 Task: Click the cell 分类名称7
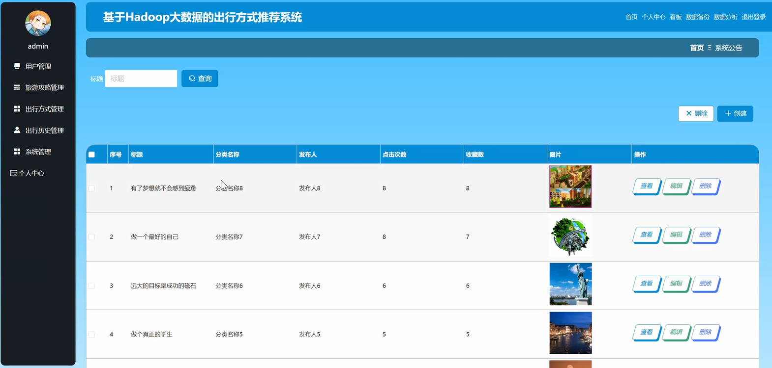coord(229,237)
